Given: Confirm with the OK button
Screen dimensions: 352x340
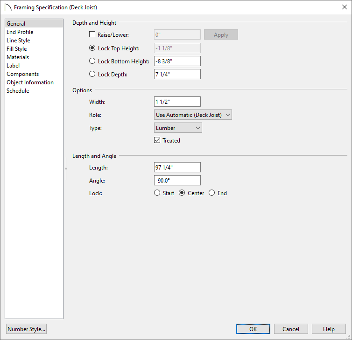Looking at the screenshot, I should [253, 329].
